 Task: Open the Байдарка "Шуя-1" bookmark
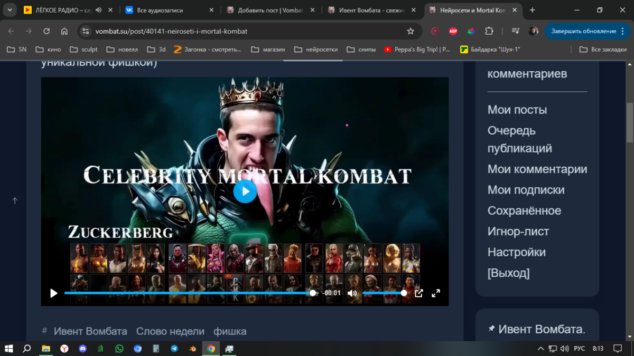point(490,50)
